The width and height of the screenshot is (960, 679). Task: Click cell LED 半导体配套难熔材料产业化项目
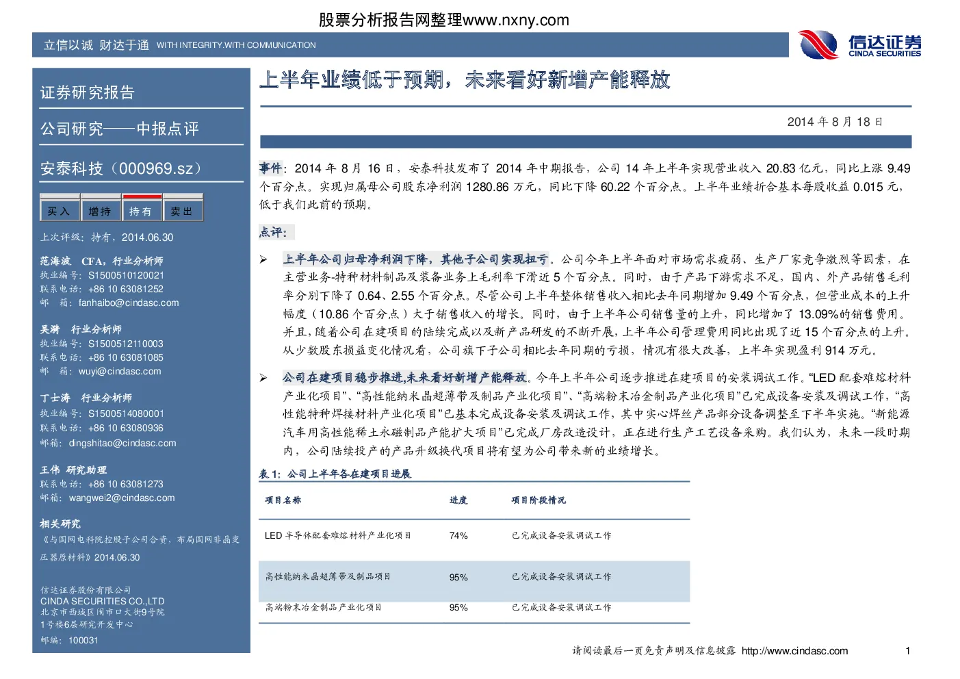tap(338, 535)
